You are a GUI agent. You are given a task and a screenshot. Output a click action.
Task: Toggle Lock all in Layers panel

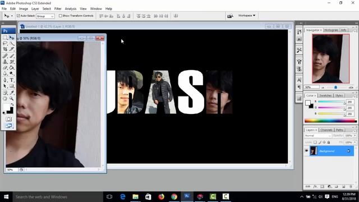(x=329, y=142)
